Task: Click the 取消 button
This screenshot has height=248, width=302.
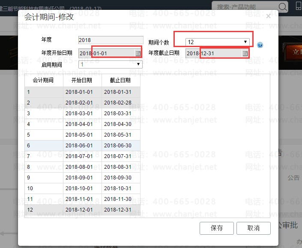Action: [x=254, y=228]
